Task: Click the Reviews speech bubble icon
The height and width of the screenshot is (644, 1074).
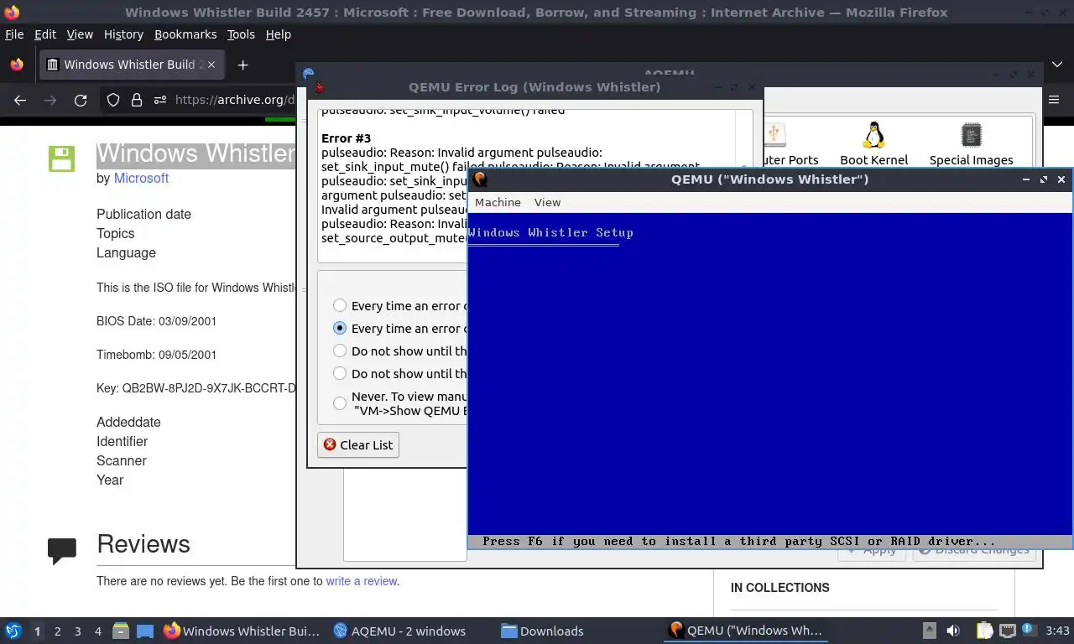Action: point(62,550)
